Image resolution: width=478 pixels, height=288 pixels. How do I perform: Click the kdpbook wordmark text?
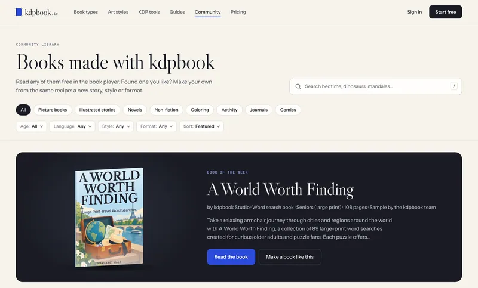coord(41,12)
